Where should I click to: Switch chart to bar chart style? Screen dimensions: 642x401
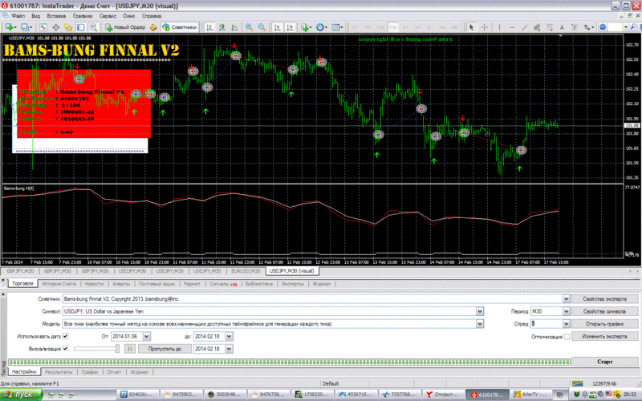209,27
